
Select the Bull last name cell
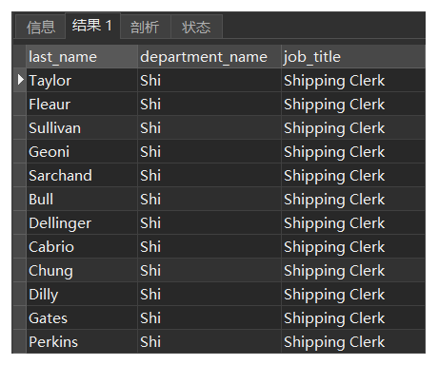point(82,200)
